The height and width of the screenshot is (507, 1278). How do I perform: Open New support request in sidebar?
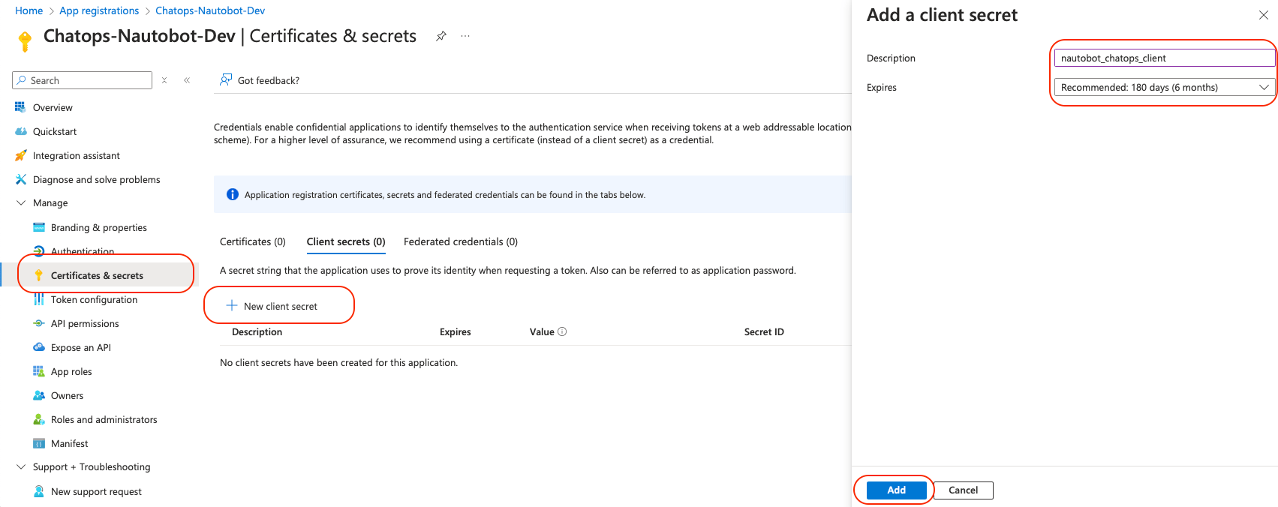(96, 491)
